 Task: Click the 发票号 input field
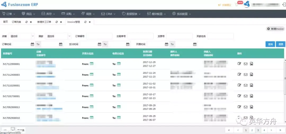click(179, 36)
